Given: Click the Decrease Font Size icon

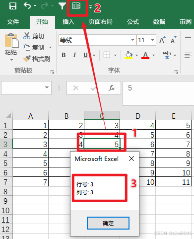Looking at the screenshot, I should click(173, 40).
